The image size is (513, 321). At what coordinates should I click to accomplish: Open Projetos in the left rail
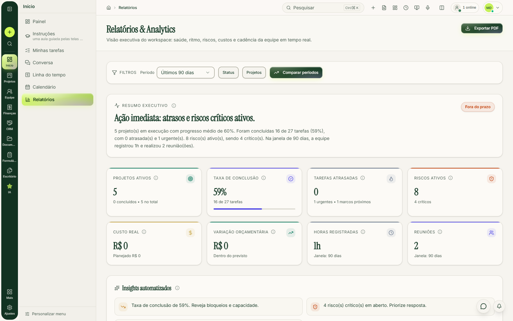tap(10, 77)
